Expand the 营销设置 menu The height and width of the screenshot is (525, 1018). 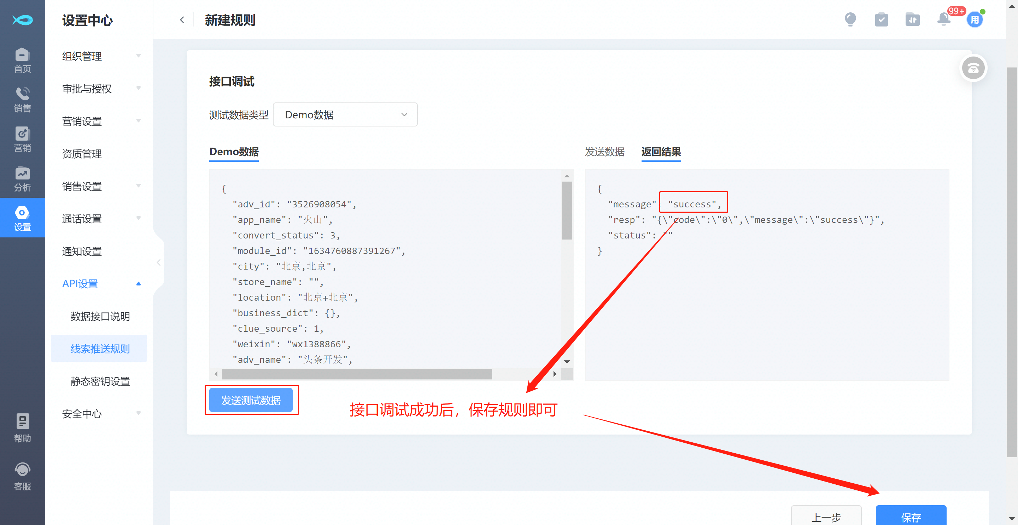point(101,121)
